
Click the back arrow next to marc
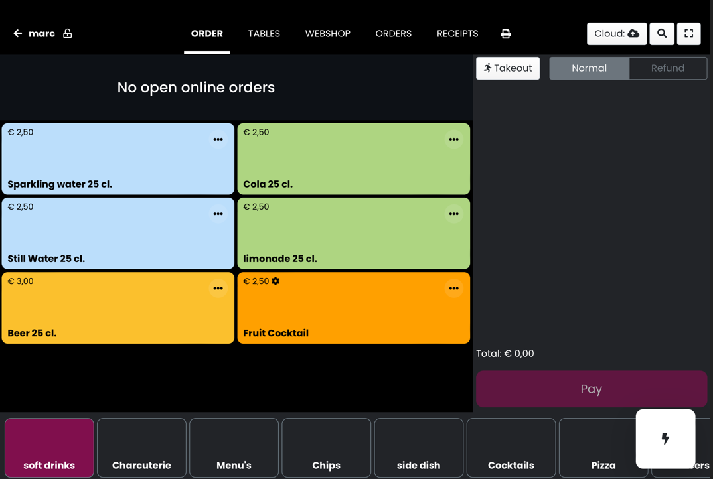[x=18, y=33]
